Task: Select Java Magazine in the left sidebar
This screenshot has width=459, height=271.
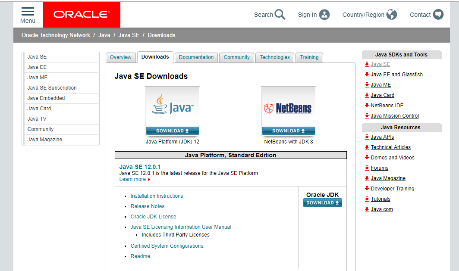Action: point(44,139)
